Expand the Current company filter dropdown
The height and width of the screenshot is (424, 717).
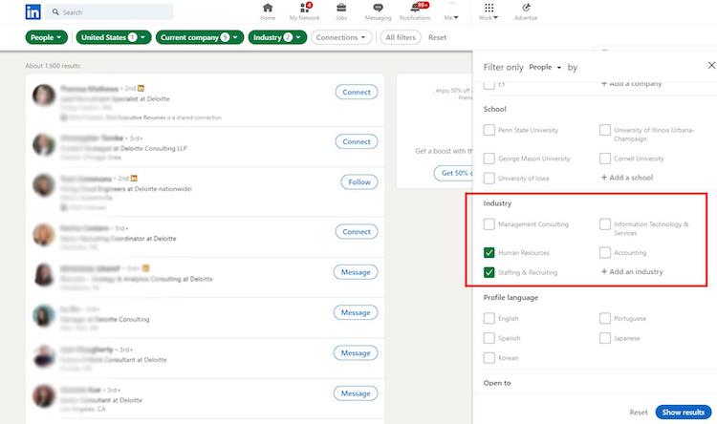199,37
